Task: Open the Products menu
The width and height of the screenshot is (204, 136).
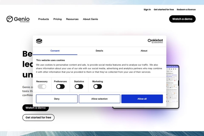Action: 44,19
